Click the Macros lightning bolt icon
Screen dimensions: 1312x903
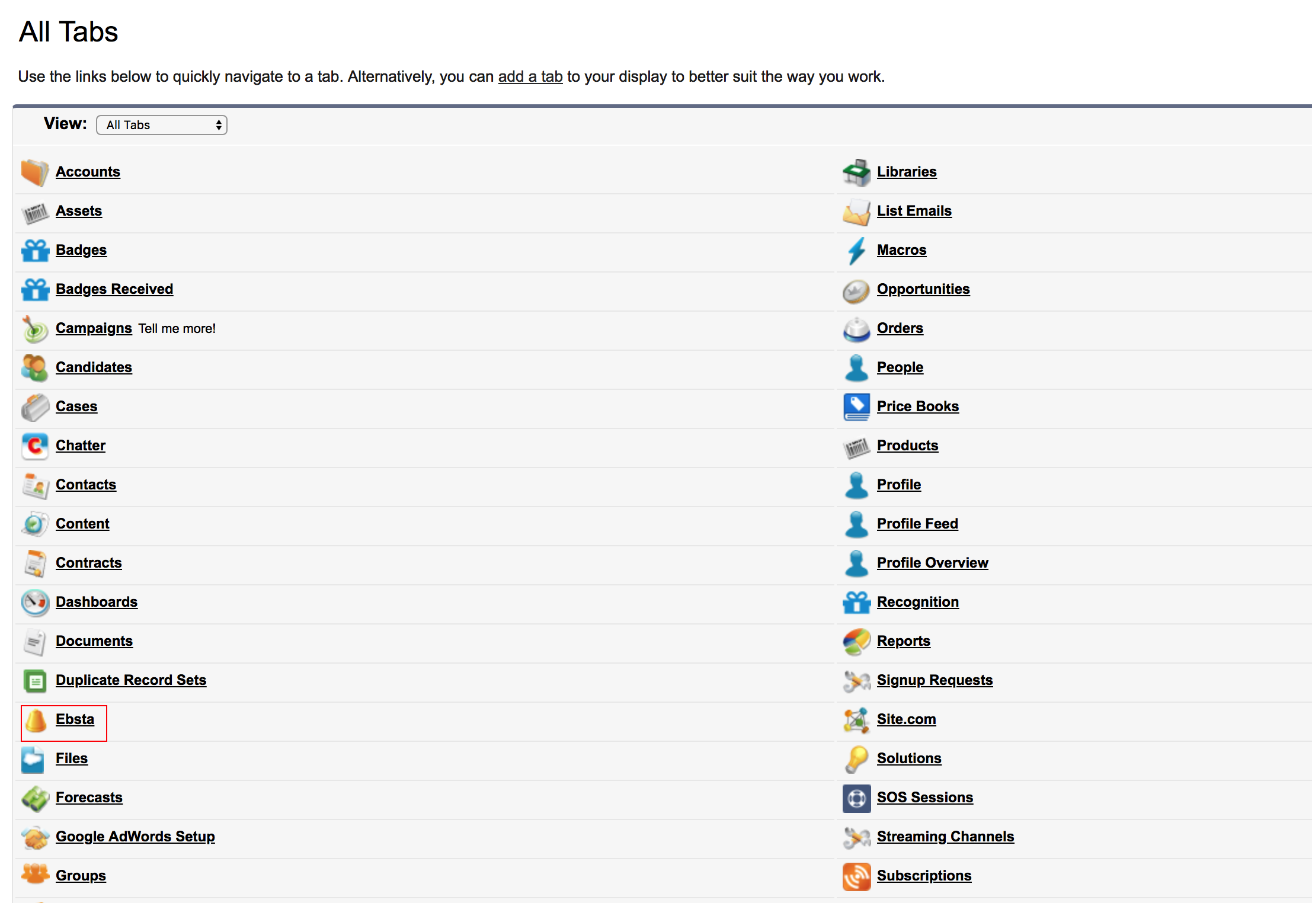[856, 251]
